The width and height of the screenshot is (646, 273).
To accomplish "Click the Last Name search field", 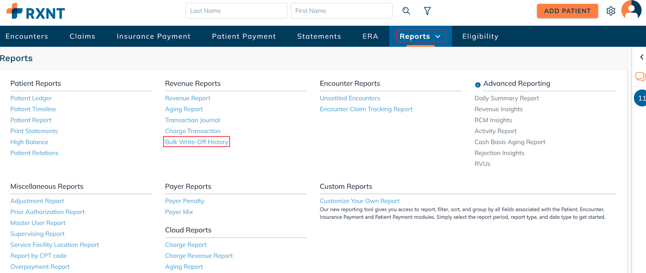I will click(x=236, y=11).
